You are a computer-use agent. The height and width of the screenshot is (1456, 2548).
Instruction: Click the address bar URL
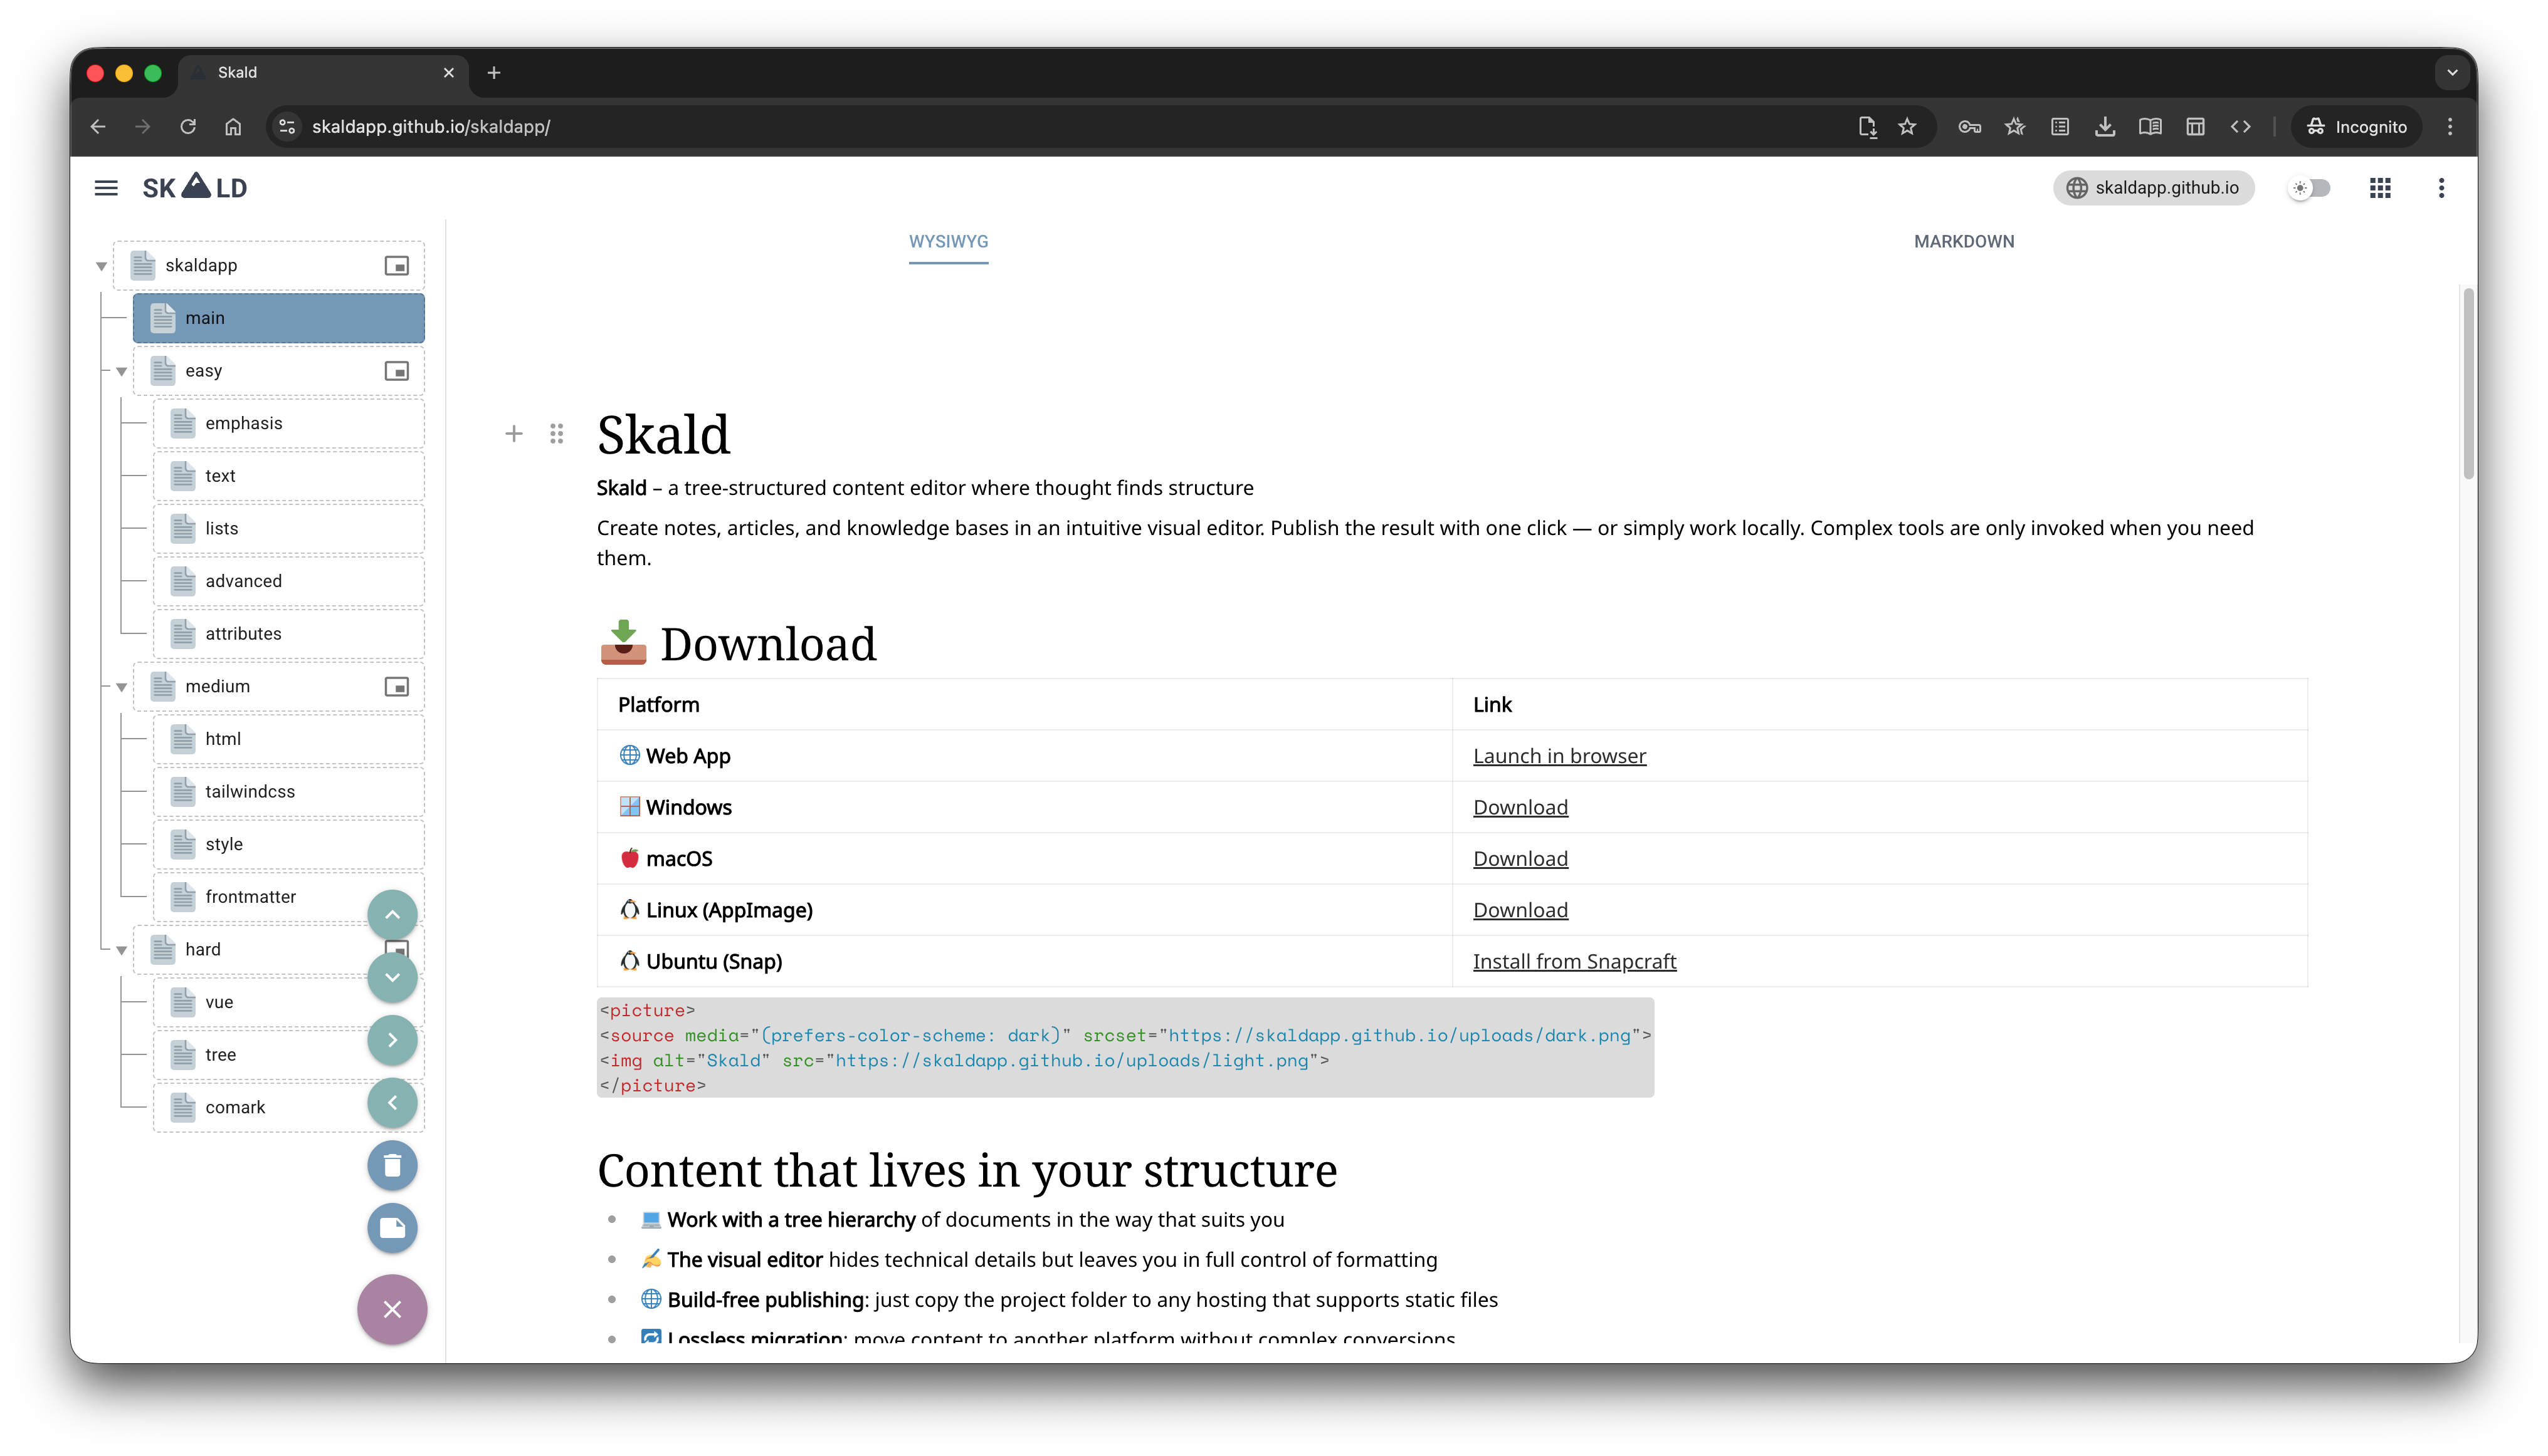(431, 127)
